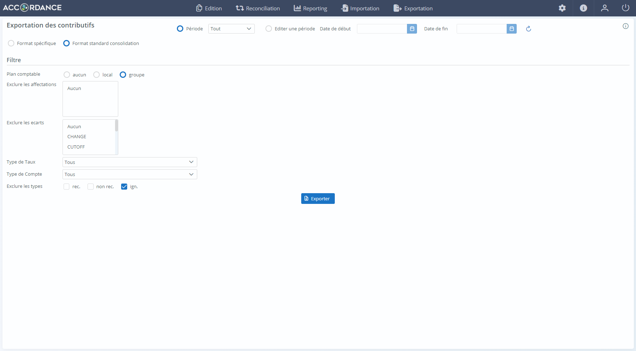636x351 pixels.
Task: Expand the Période Tout dropdown
Action: (232, 29)
